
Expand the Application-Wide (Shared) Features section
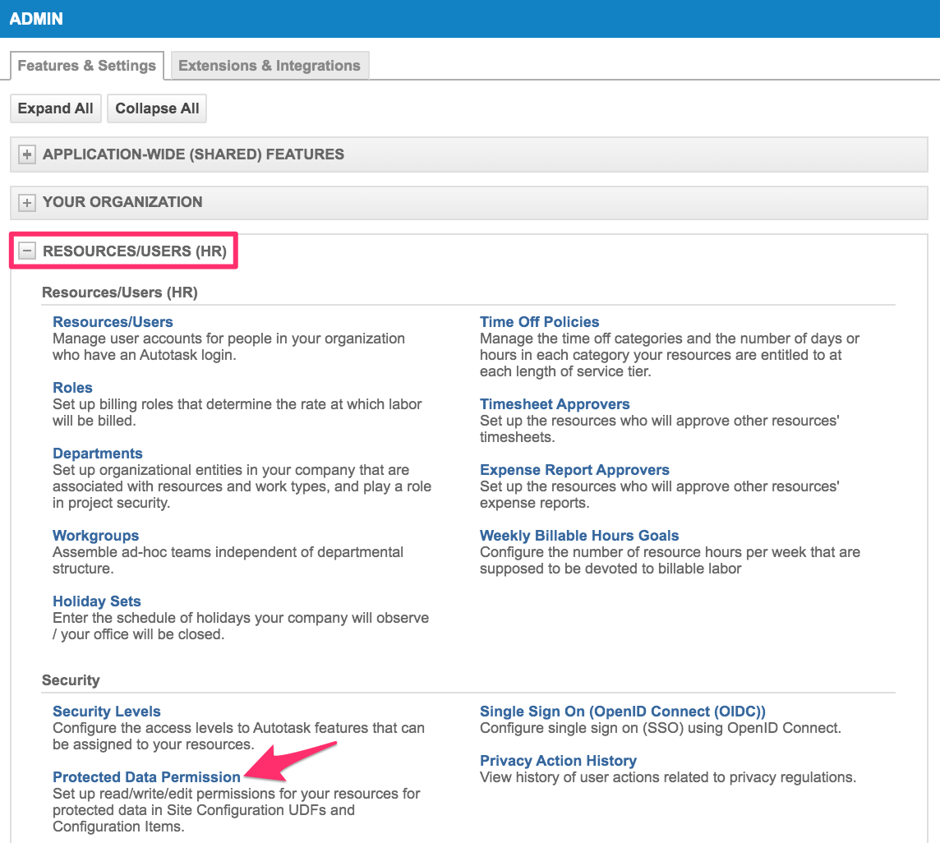pos(27,154)
